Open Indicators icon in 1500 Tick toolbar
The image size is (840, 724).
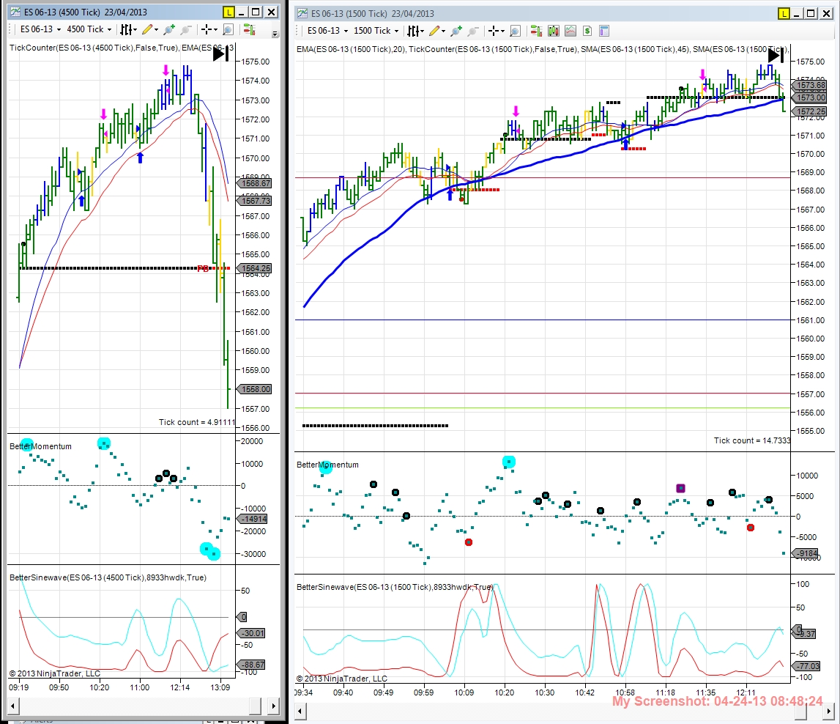tap(570, 31)
